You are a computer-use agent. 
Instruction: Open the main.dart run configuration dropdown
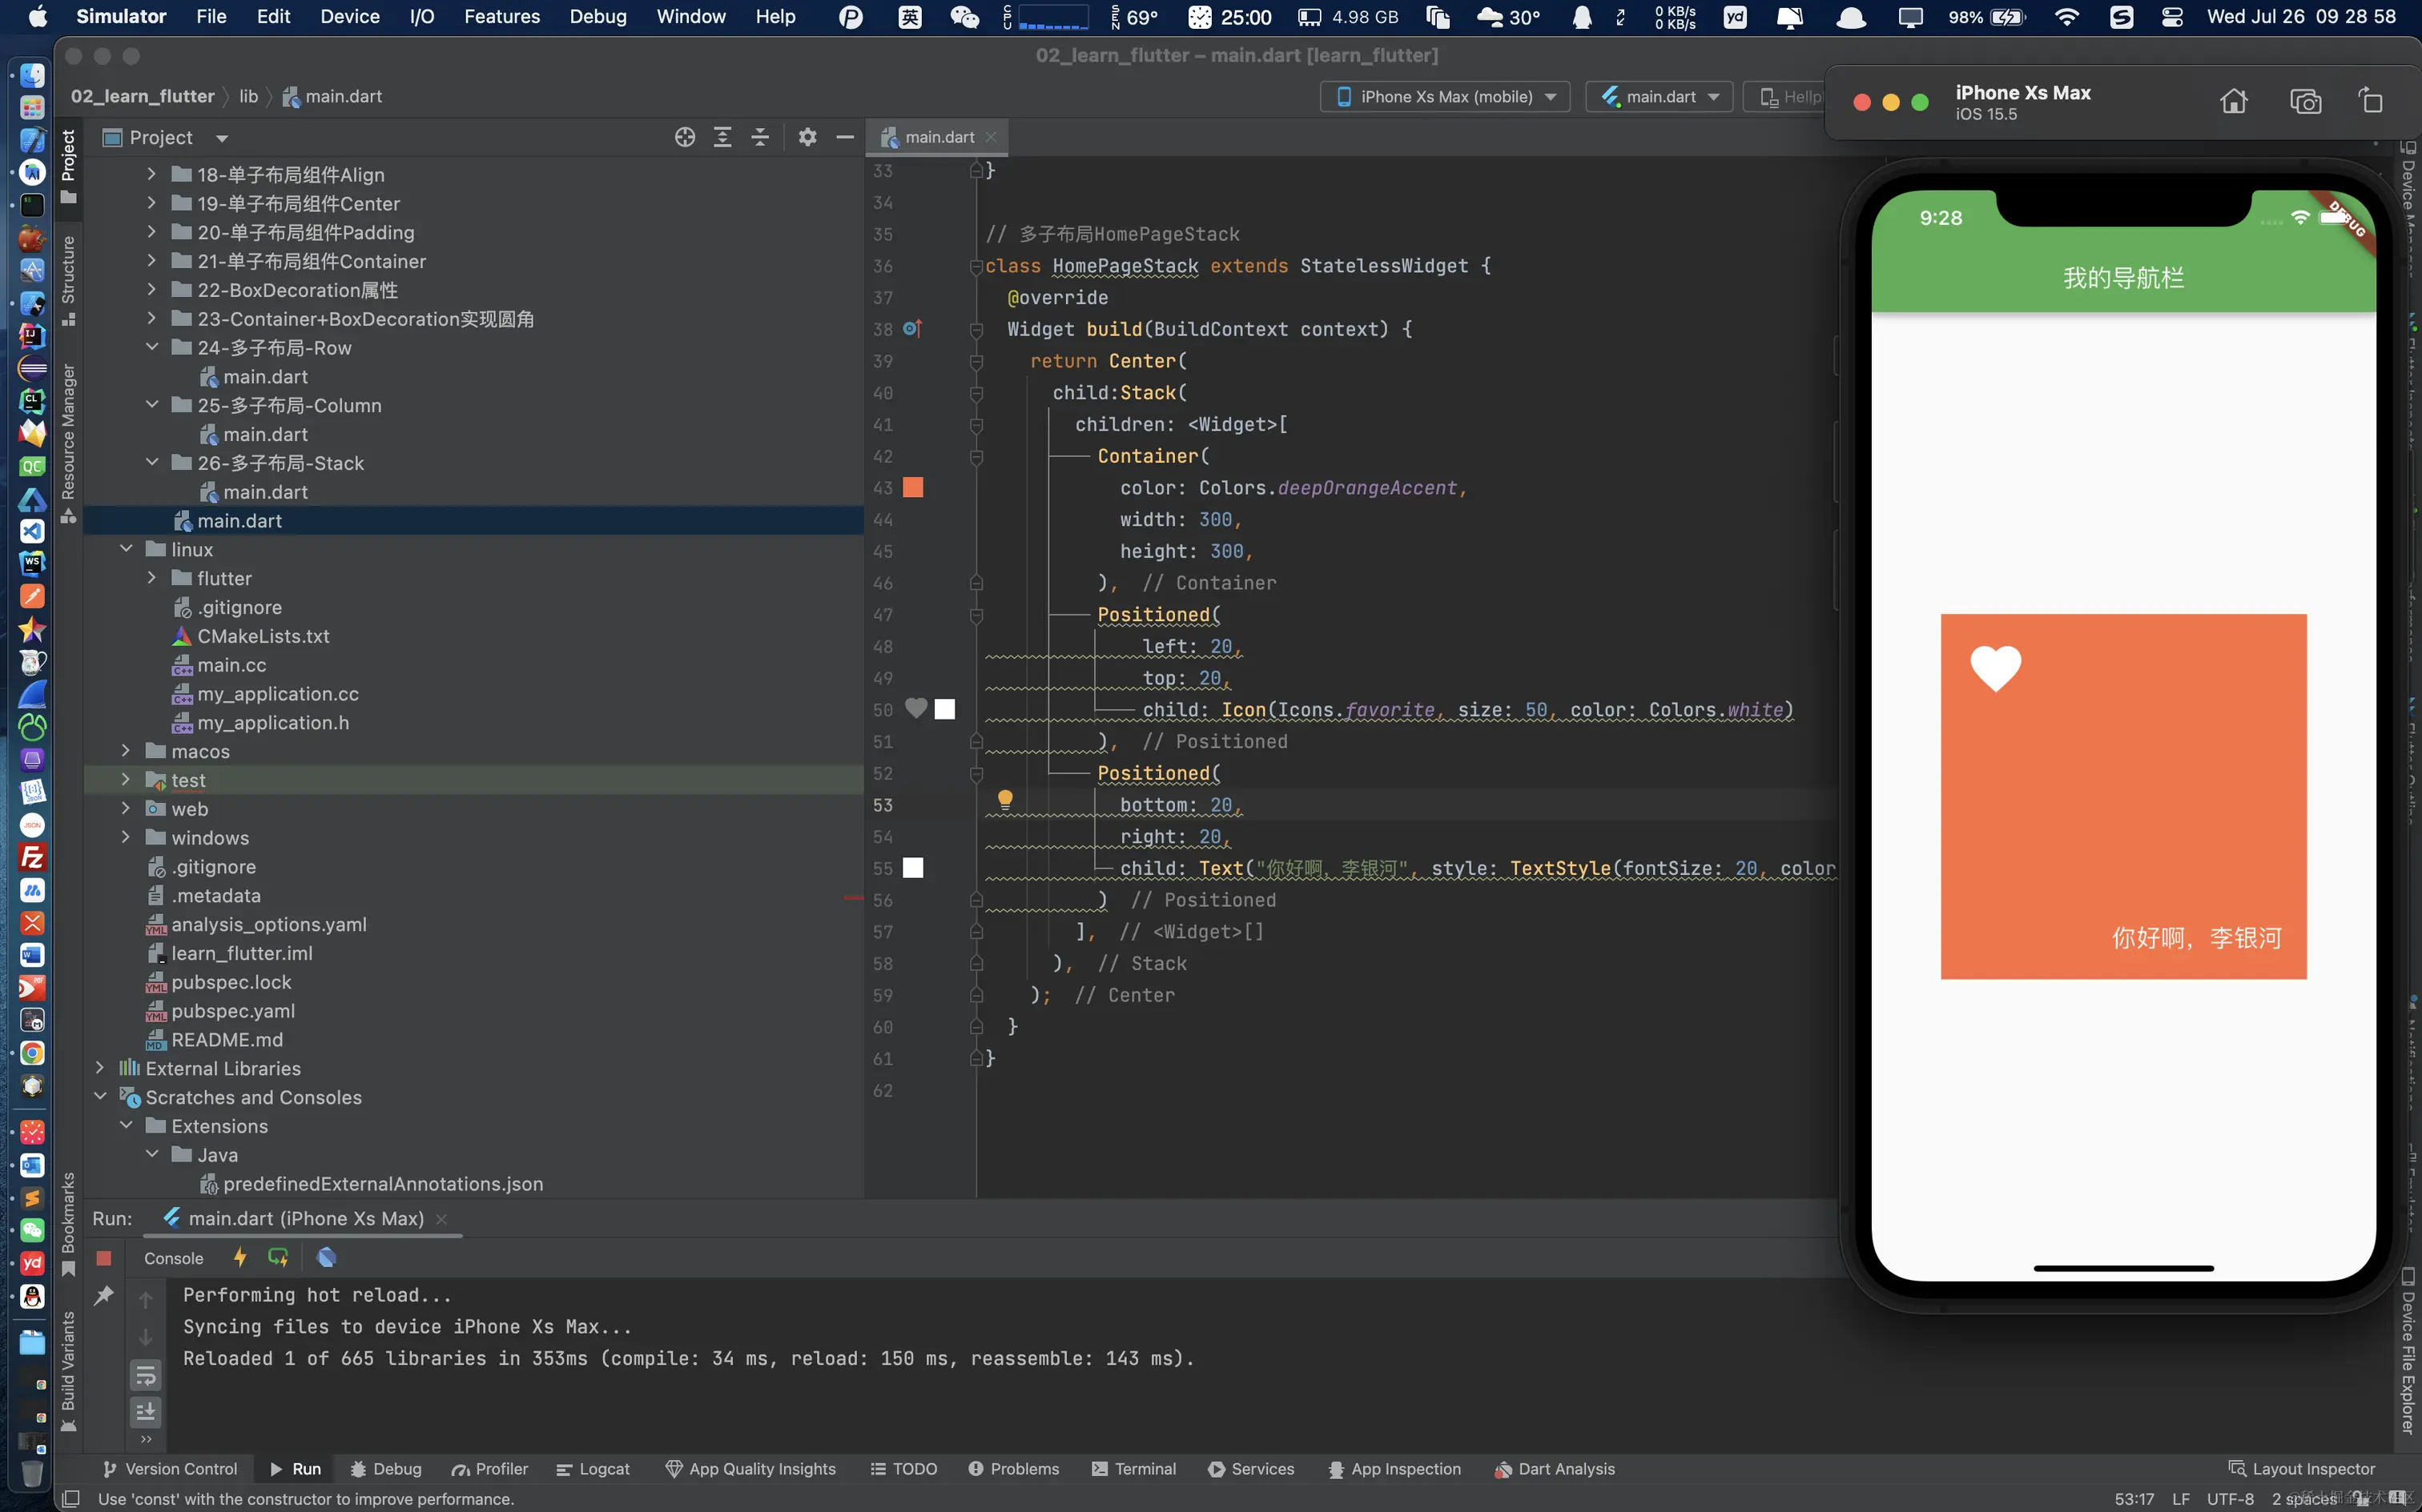click(x=1659, y=97)
